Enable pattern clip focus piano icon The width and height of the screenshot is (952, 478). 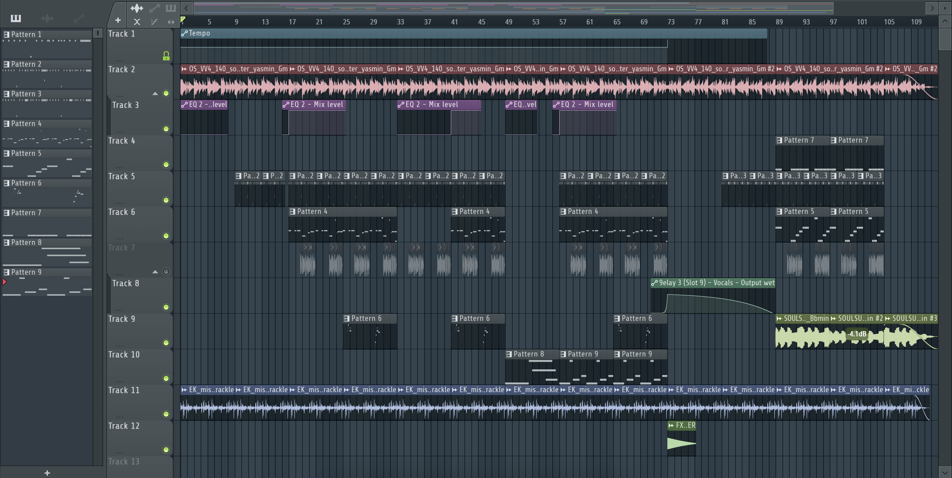[x=171, y=8]
